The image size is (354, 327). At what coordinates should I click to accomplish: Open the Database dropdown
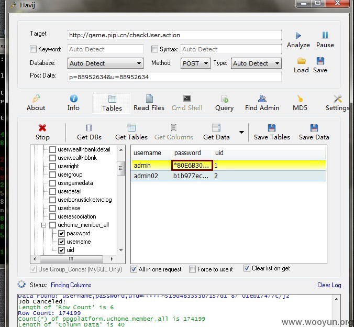[x=105, y=63]
